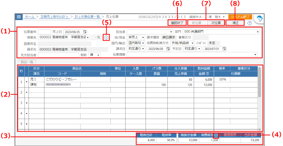
Task: Click the assistant character icon
Action: [259, 19]
